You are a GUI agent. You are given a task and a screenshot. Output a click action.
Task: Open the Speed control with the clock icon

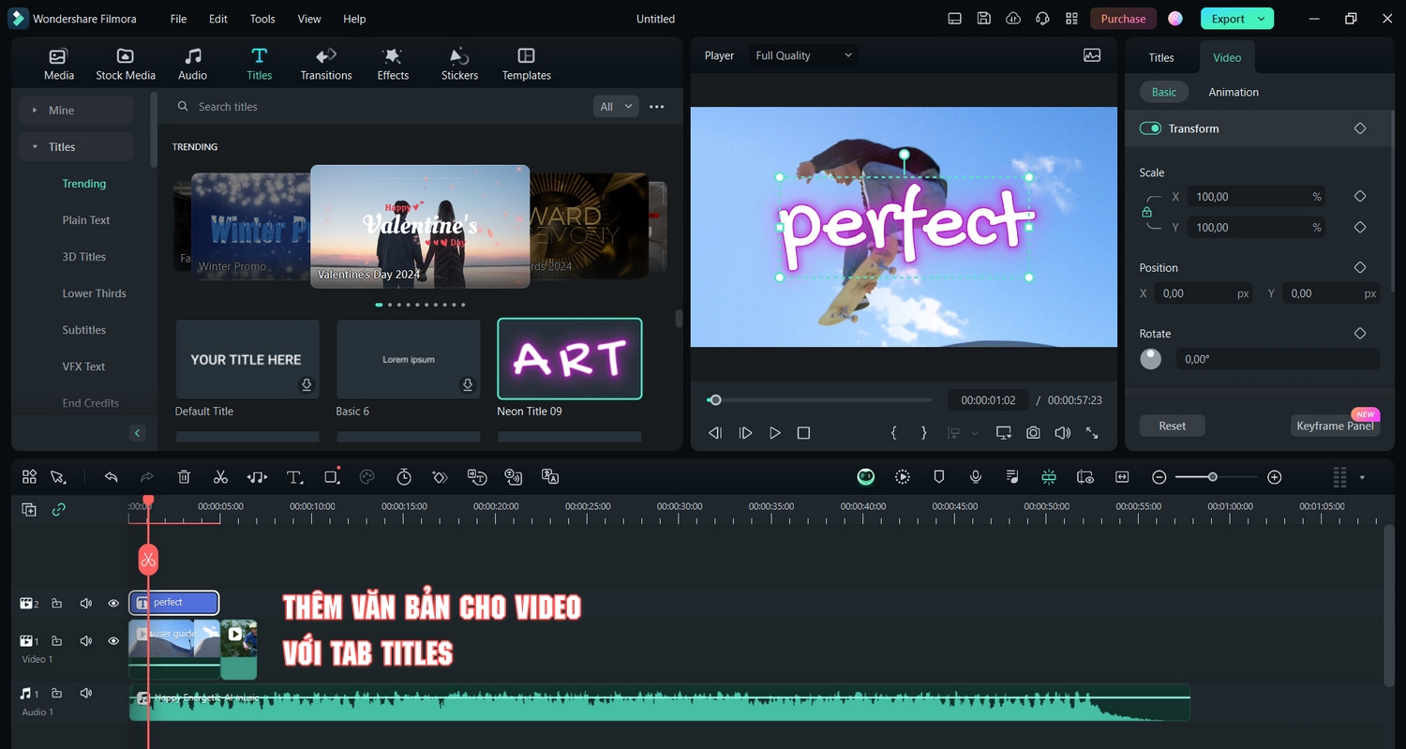(x=403, y=476)
